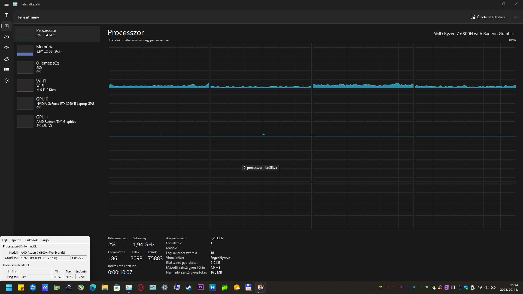Open the Sticky Notes taskbar icon

[21, 287]
